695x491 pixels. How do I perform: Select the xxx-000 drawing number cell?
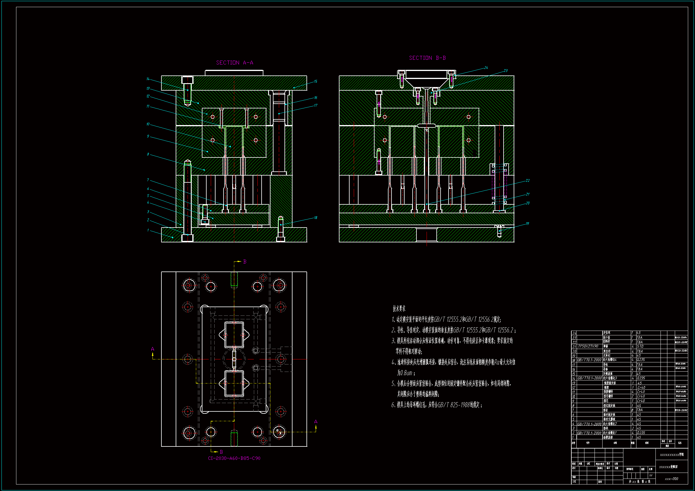pos(672,479)
